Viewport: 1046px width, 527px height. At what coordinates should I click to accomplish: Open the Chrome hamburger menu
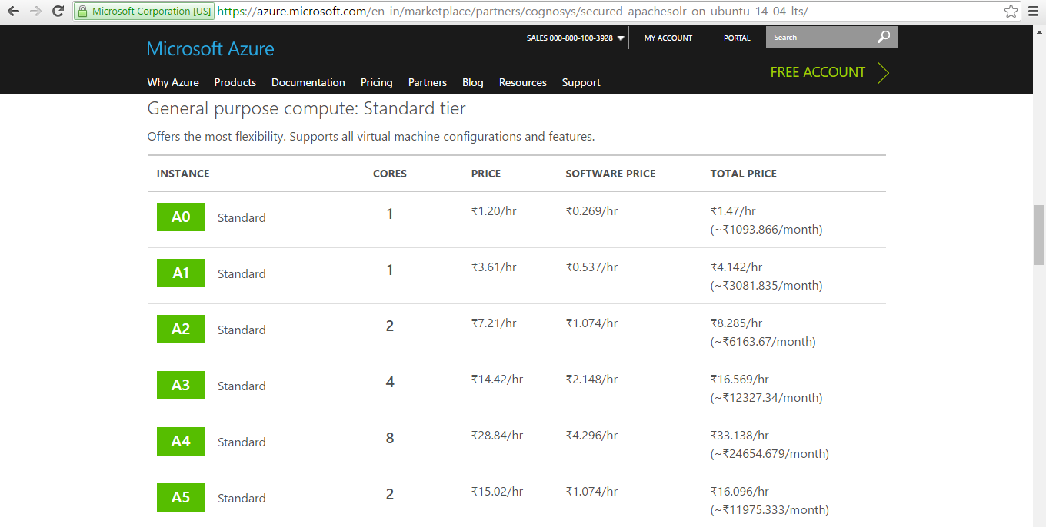(1034, 12)
